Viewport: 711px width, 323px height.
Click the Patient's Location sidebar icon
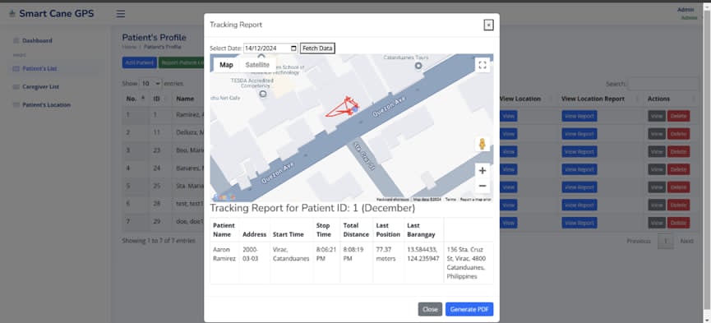tap(16, 105)
